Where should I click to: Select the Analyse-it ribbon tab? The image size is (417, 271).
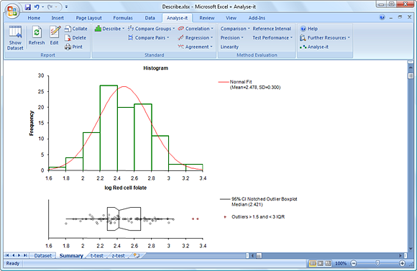(x=177, y=18)
